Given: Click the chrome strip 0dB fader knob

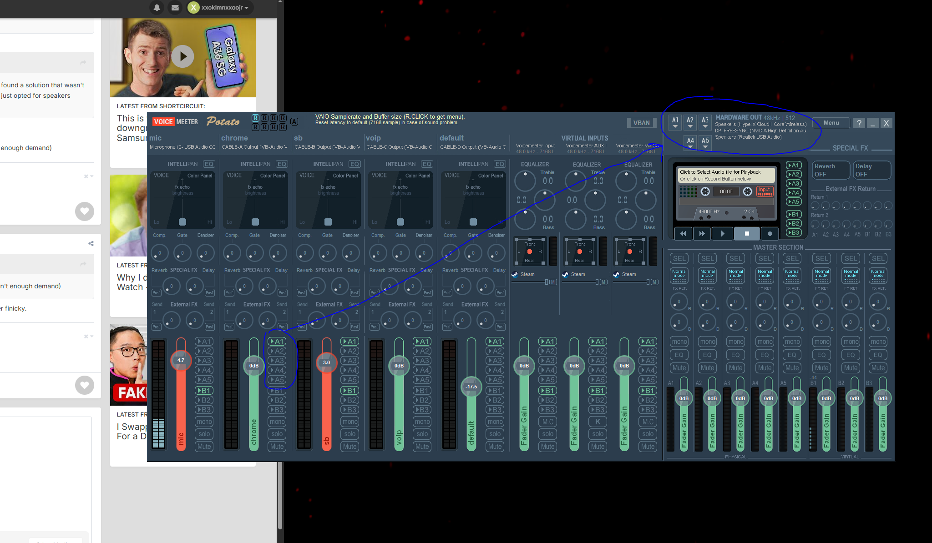Looking at the screenshot, I should (253, 365).
